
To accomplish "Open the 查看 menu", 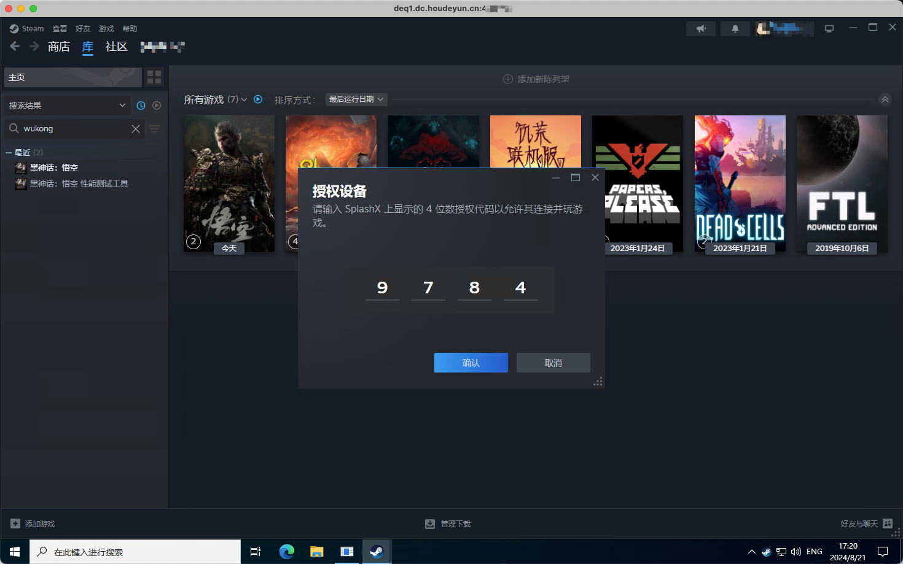I will (60, 29).
